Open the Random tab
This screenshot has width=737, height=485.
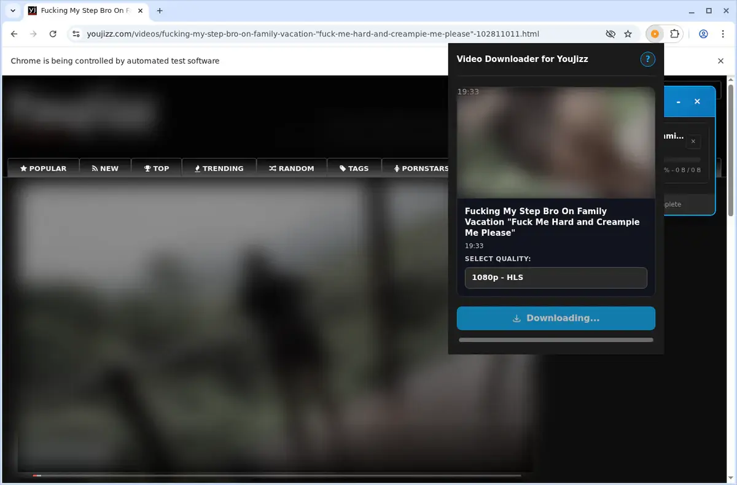point(291,168)
